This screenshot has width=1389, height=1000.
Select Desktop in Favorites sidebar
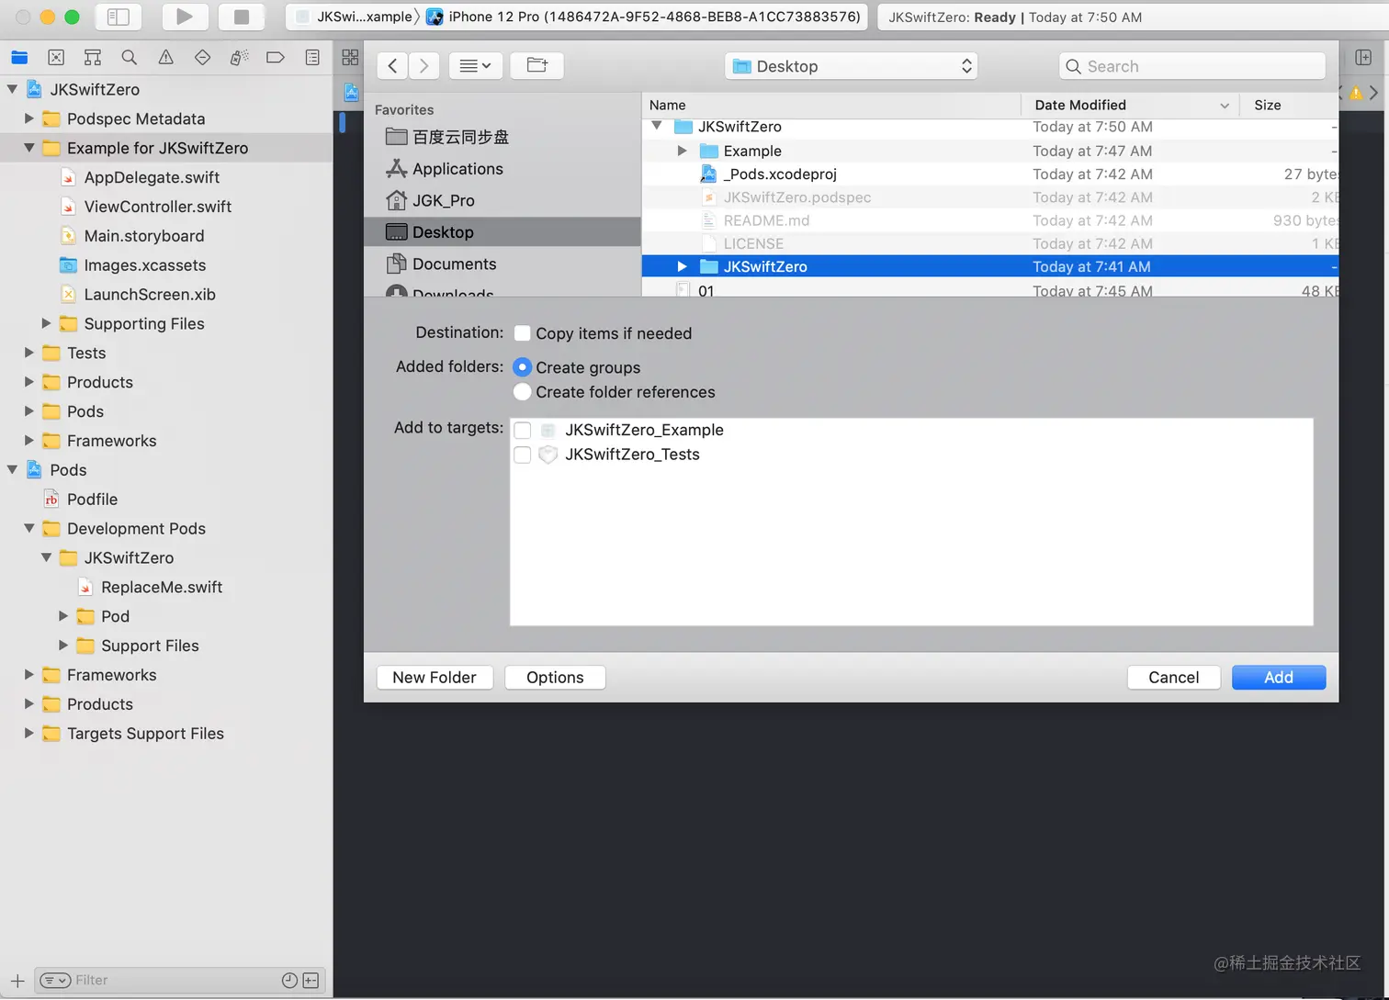pos(502,232)
